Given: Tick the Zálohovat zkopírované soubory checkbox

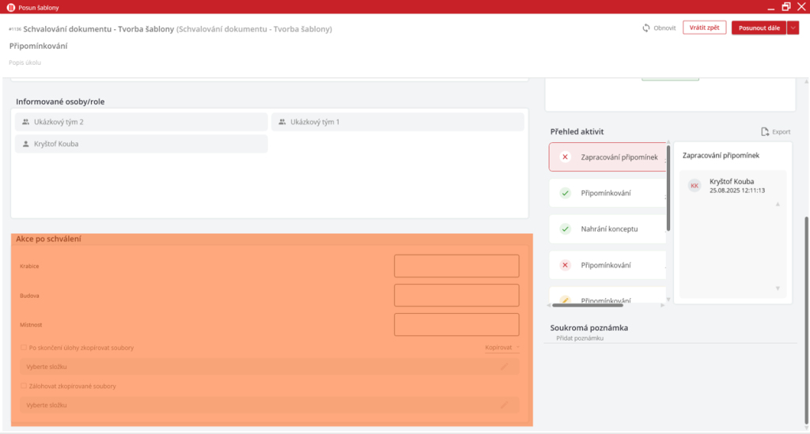Looking at the screenshot, I should pos(23,387).
